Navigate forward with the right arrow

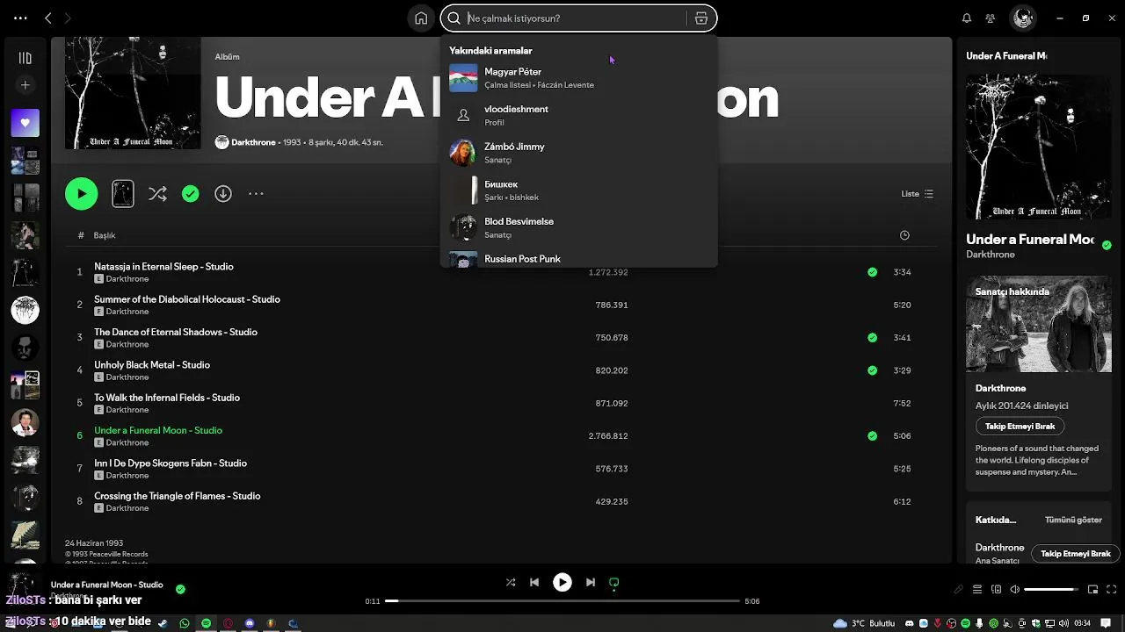point(68,18)
